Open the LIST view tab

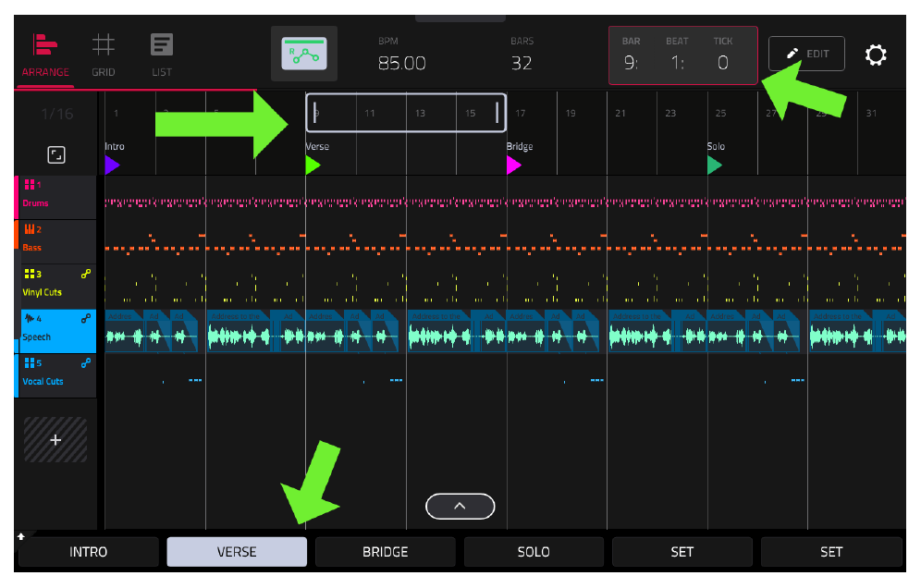(x=162, y=56)
